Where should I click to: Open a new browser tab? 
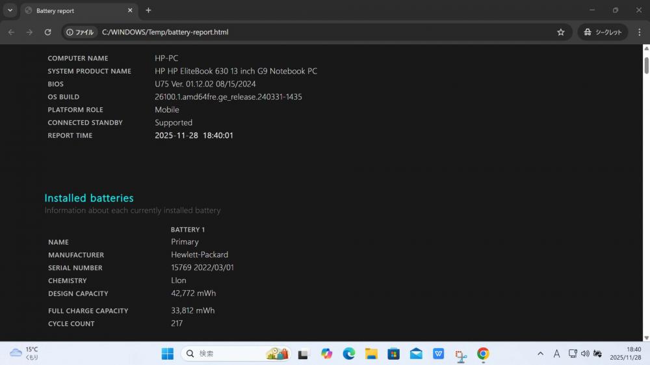click(x=148, y=10)
